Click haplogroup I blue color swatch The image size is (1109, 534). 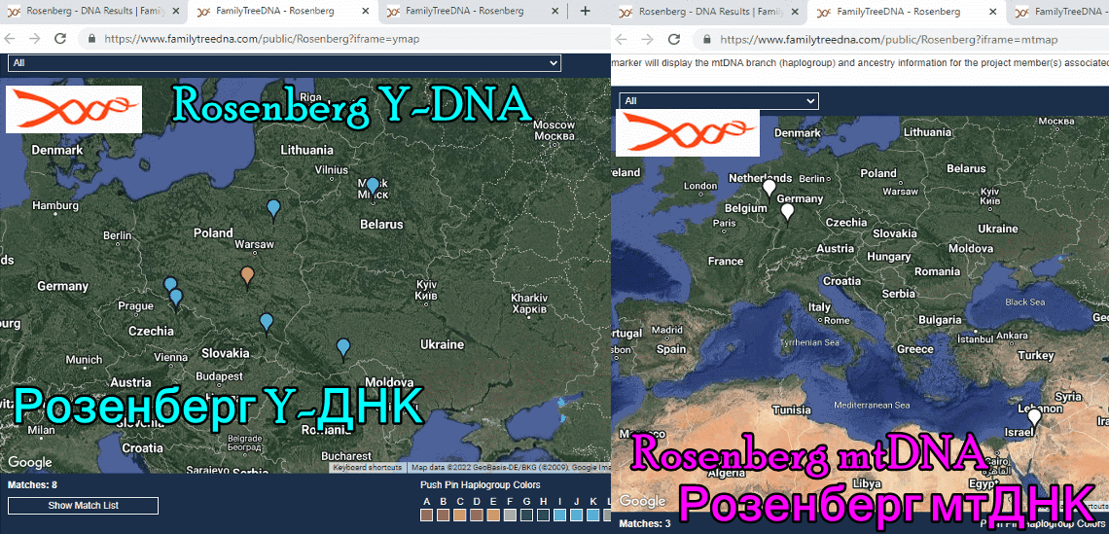[x=559, y=516]
